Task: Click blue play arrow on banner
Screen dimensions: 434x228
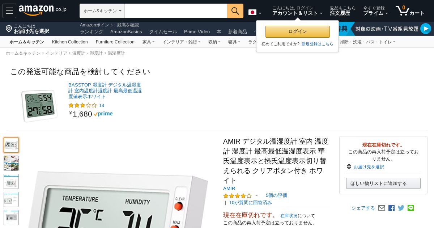Action: tap(426, 29)
